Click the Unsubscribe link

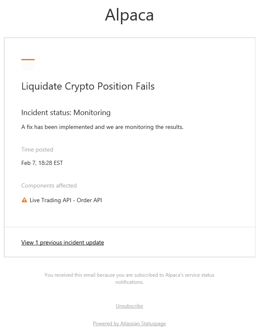point(129,306)
